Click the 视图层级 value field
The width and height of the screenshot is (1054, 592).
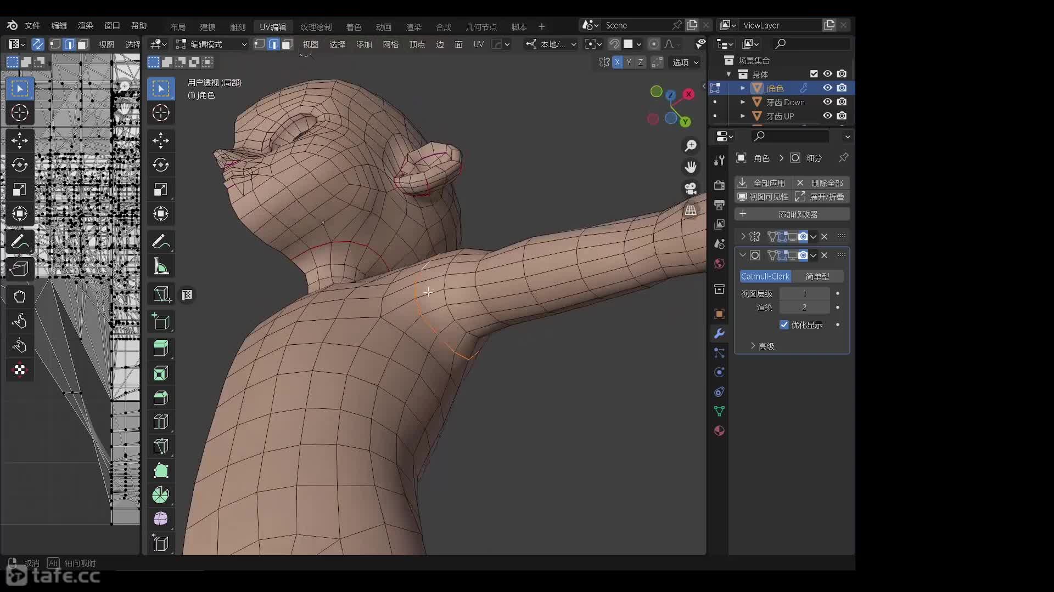pos(805,294)
